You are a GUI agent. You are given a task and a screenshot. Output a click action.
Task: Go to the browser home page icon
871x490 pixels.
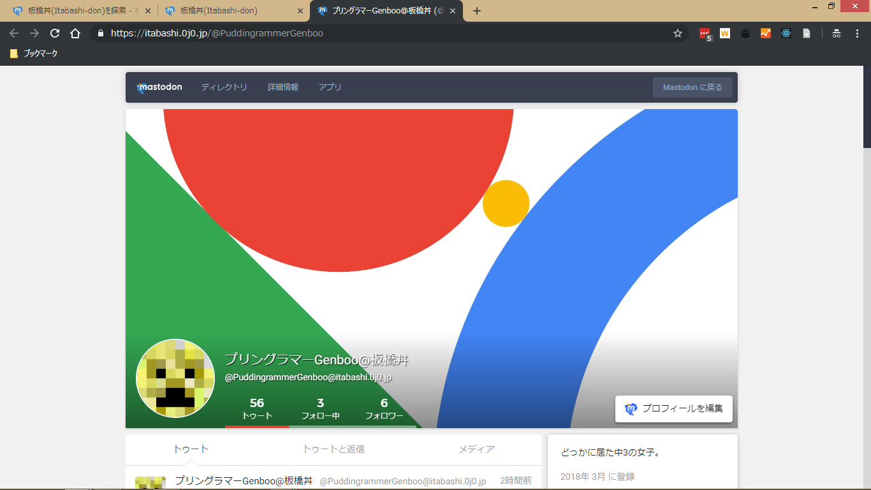pos(75,34)
